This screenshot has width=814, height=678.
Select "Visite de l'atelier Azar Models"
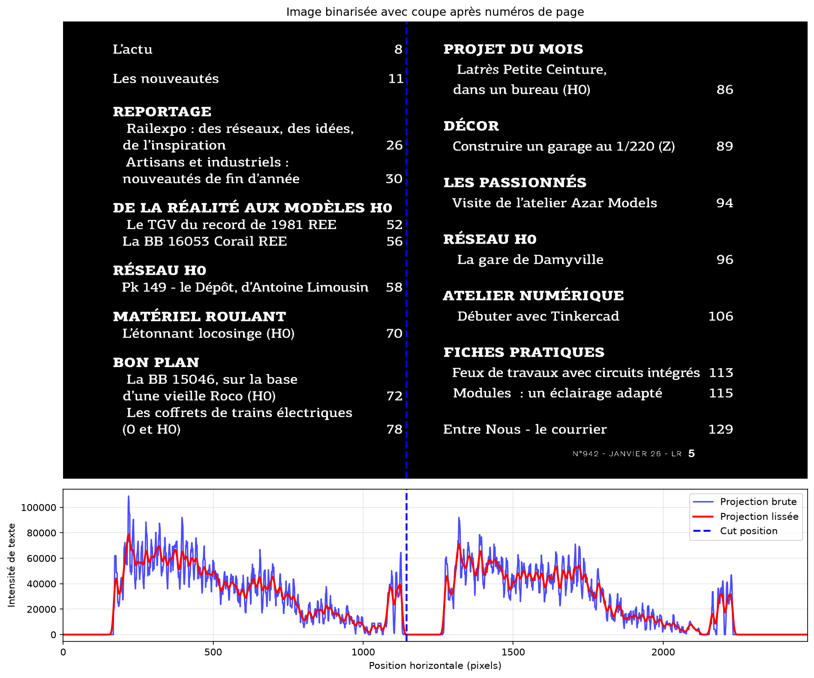[x=555, y=203]
